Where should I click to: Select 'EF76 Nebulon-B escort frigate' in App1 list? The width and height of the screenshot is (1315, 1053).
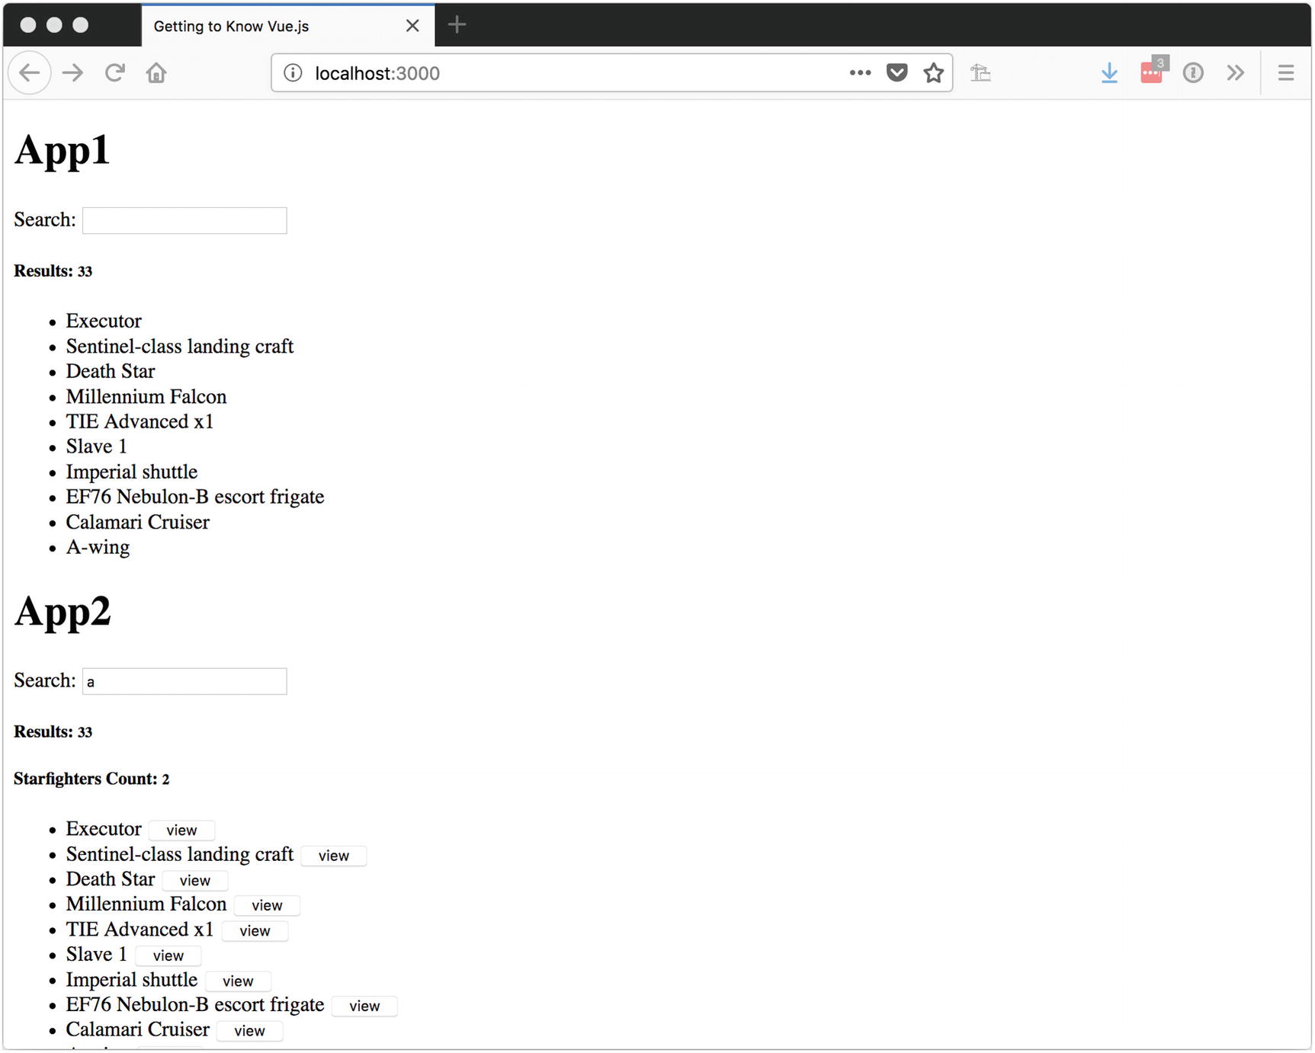click(195, 498)
